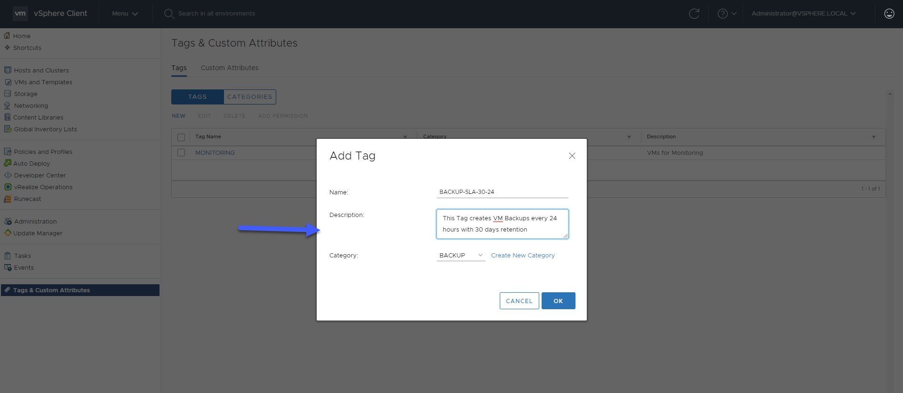
Task: Click the NEW tag action
Action: [178, 116]
